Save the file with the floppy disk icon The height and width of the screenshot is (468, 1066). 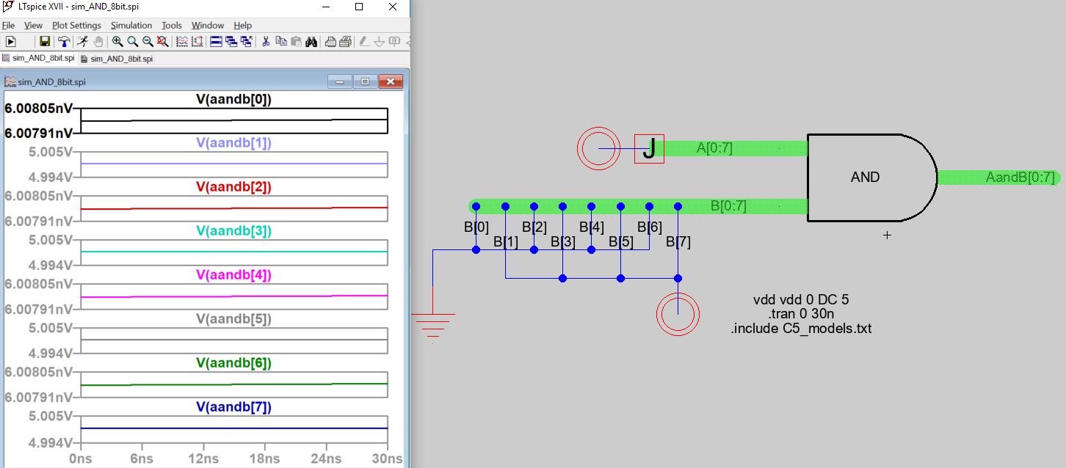tap(45, 42)
